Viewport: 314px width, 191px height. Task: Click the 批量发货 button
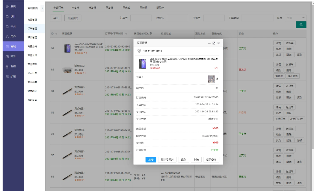click(73, 18)
